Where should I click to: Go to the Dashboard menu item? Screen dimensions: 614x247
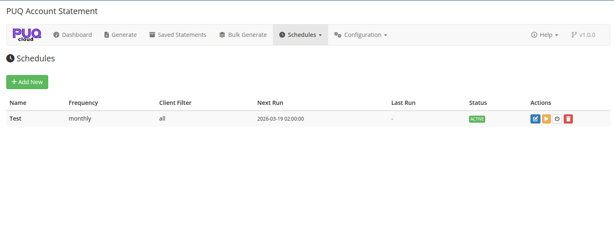[x=76, y=35]
